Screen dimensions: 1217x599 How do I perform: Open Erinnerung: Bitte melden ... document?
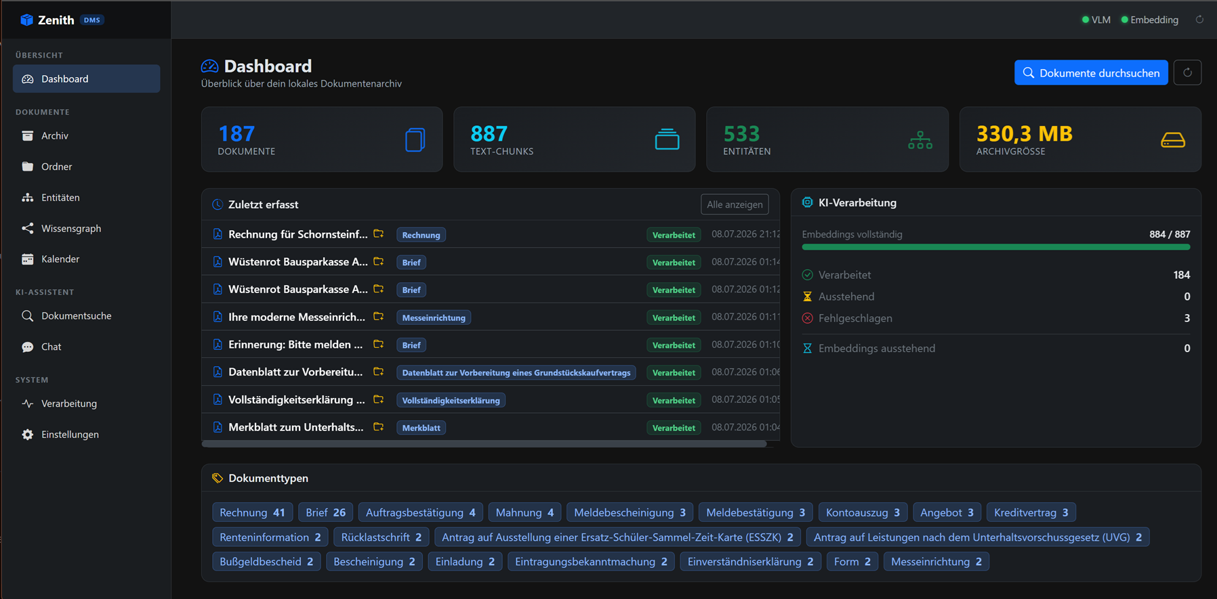click(x=295, y=344)
